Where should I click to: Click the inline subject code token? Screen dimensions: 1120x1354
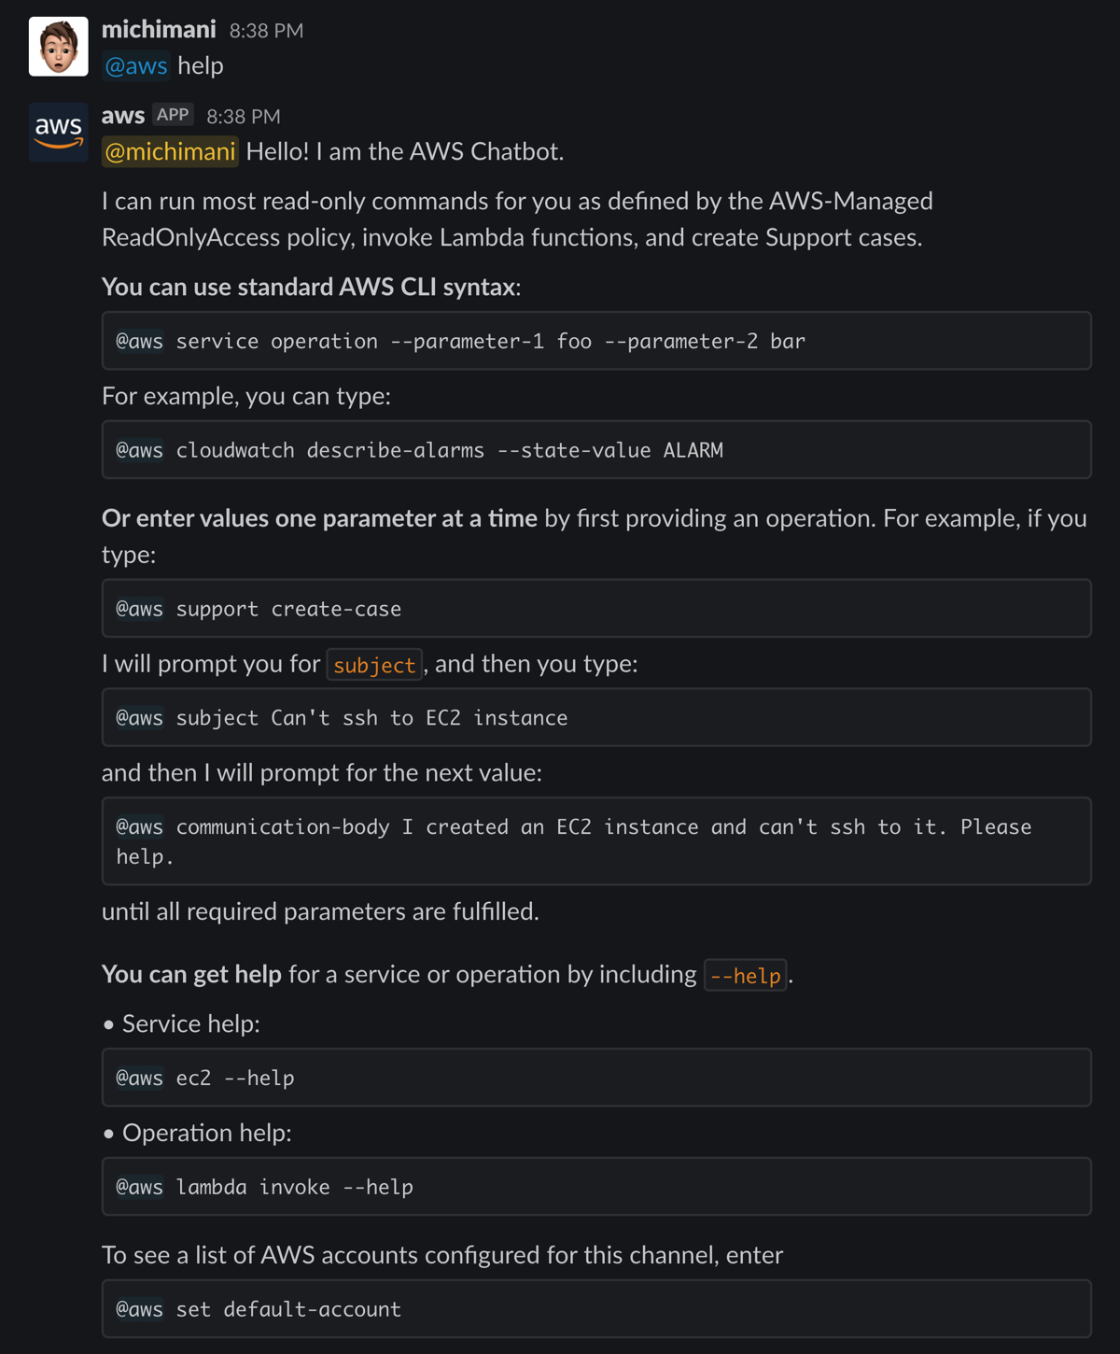click(373, 665)
